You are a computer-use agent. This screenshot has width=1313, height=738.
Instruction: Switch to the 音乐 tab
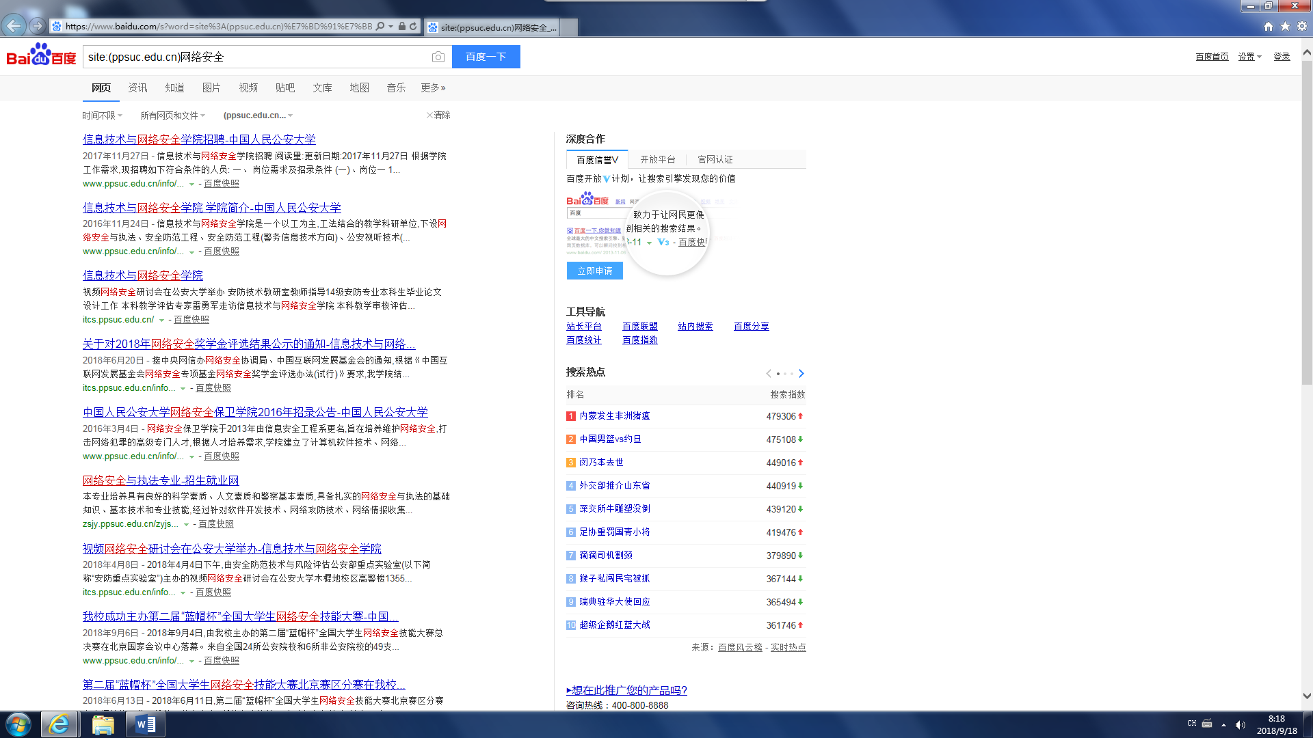click(x=396, y=87)
